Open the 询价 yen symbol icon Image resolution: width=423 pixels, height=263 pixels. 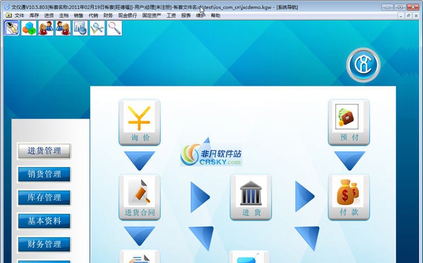coord(139,122)
